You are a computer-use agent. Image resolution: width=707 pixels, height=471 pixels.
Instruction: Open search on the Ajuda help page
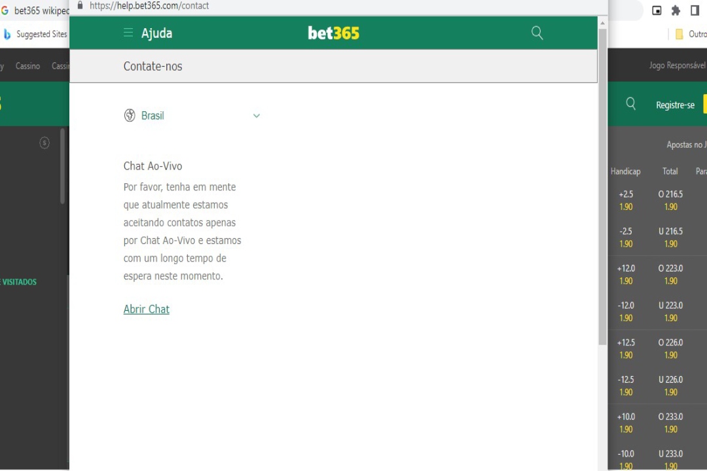pos(537,33)
